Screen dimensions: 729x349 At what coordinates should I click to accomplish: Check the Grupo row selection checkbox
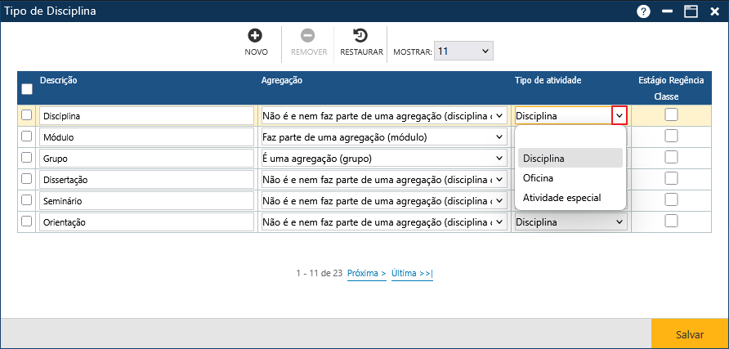26,158
